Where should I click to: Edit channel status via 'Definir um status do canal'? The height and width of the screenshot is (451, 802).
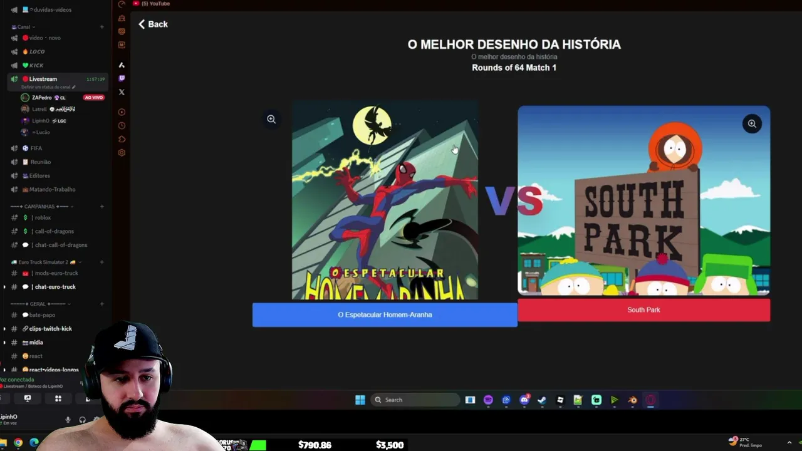point(48,87)
